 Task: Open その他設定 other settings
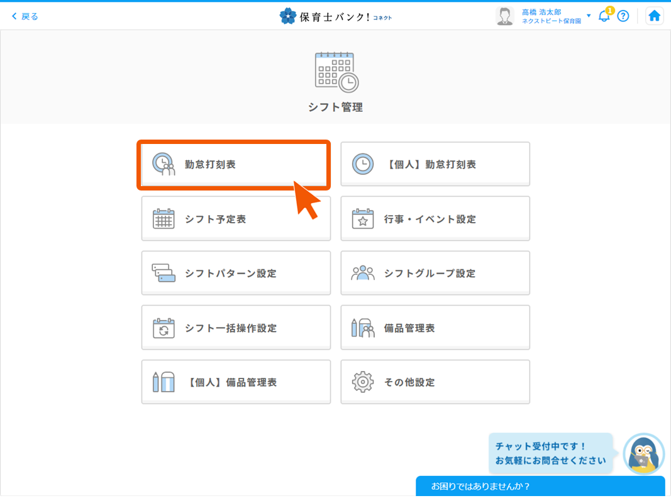click(435, 382)
